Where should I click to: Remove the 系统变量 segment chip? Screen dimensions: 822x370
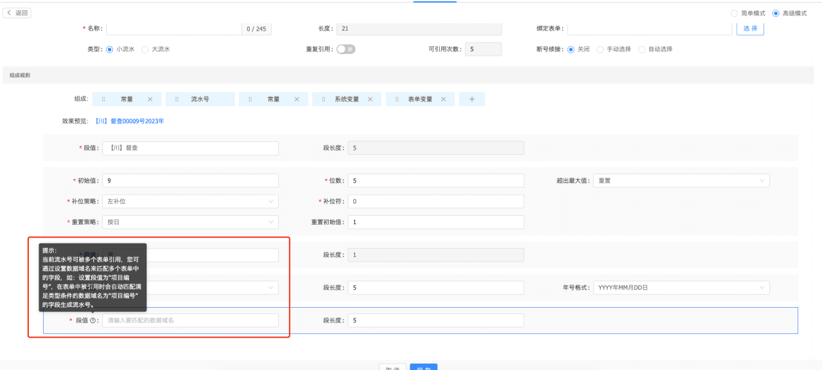pos(370,100)
